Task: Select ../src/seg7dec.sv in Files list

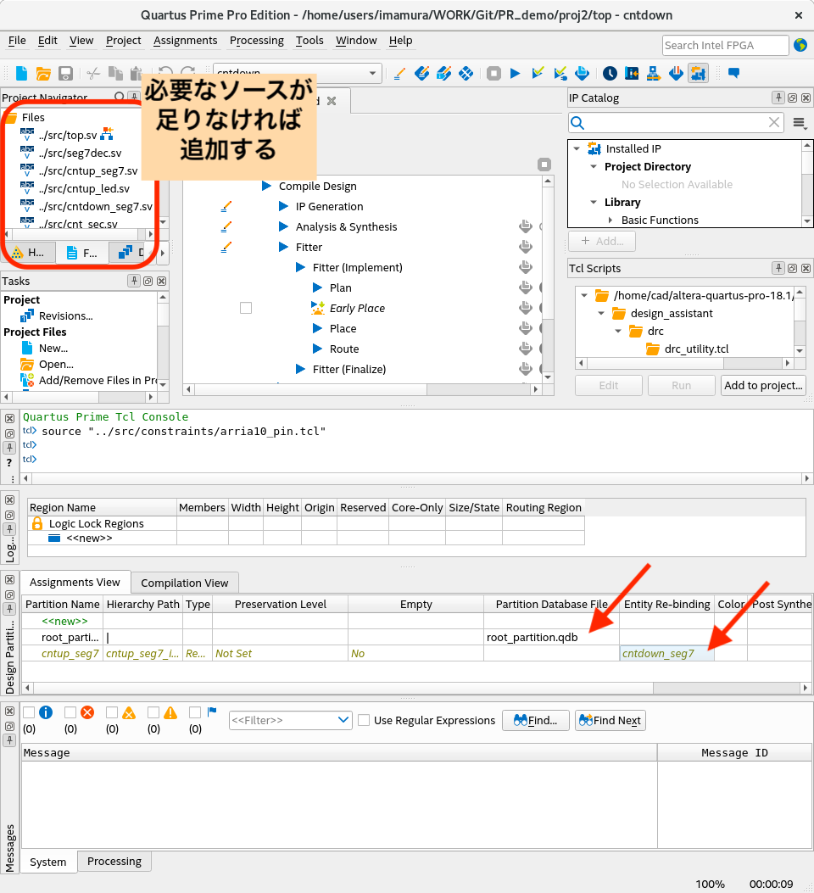Action: tap(81, 153)
